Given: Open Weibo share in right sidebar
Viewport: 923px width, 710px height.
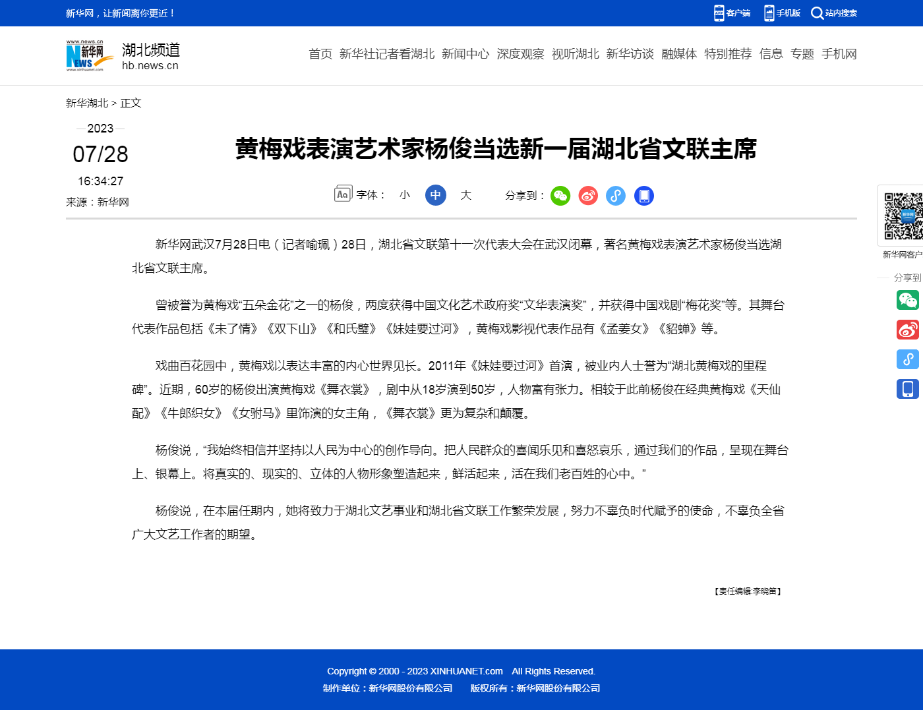Looking at the screenshot, I should pyautogui.click(x=907, y=330).
